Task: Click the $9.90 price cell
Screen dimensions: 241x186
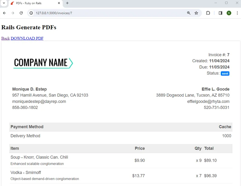Action: [x=140, y=160]
